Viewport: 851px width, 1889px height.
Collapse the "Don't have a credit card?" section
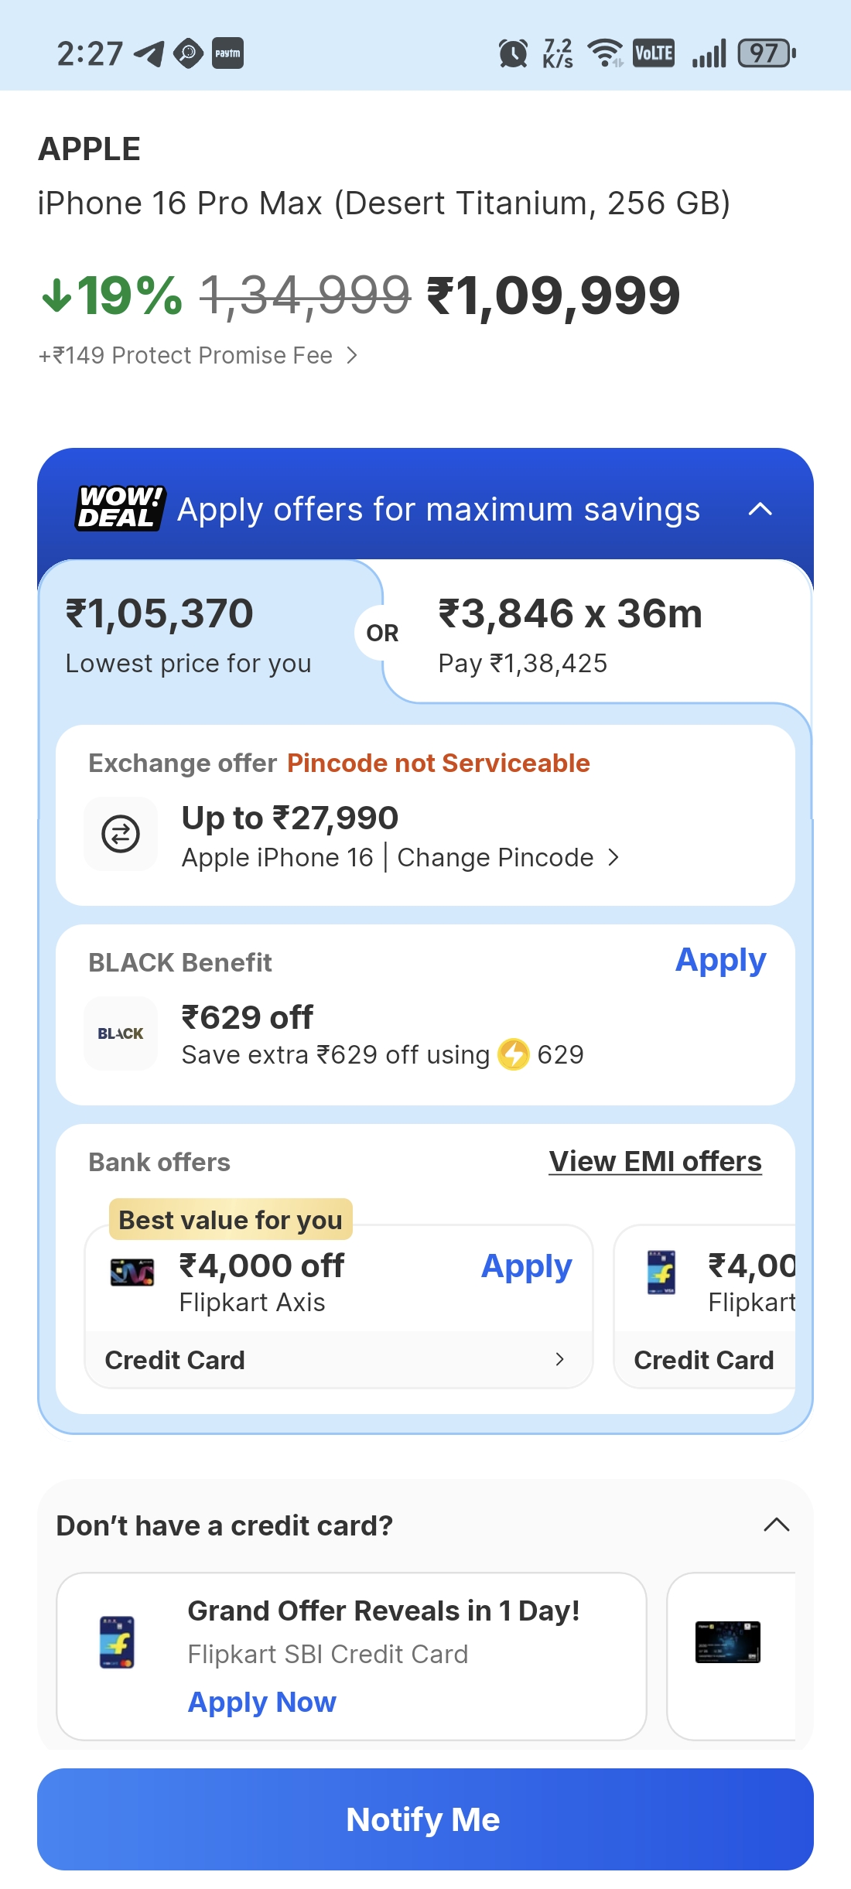pyautogui.click(x=776, y=1525)
